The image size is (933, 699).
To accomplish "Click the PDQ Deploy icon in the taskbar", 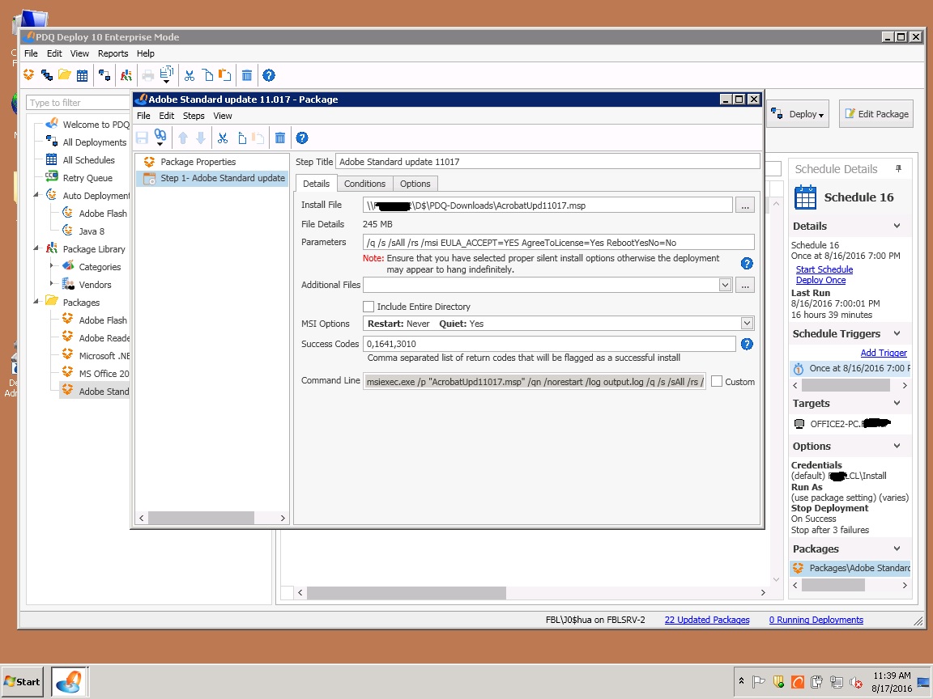I will coord(69,681).
